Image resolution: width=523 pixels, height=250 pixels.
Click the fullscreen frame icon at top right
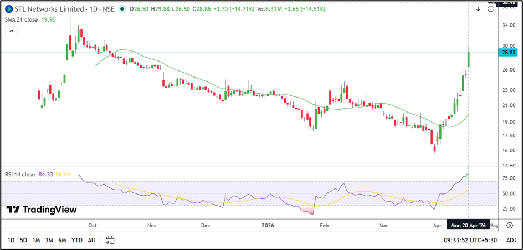pos(491,9)
